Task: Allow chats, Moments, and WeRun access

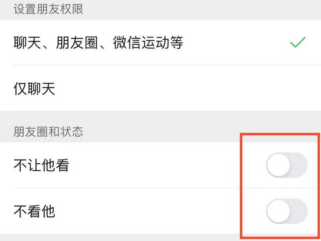Action: click(160, 43)
